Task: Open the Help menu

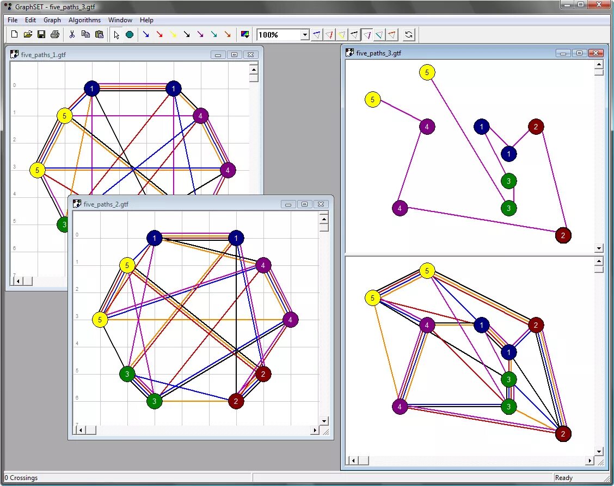Action: [x=146, y=20]
